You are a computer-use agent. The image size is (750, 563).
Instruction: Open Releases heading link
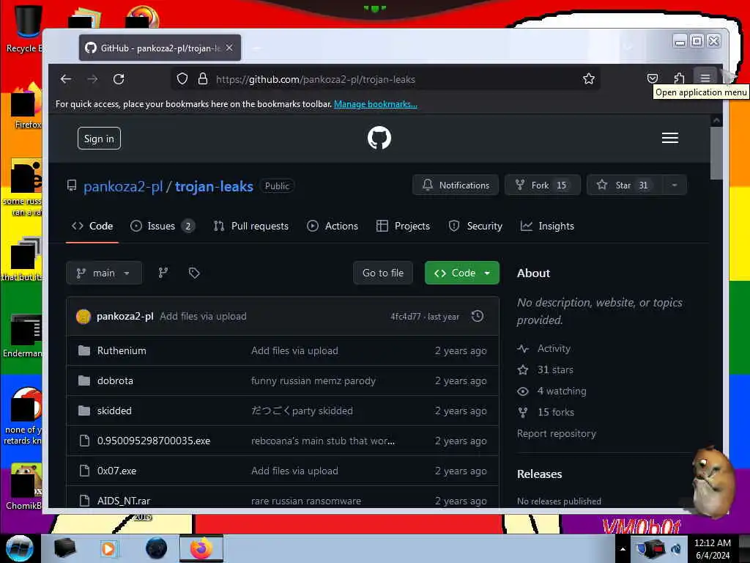pos(539,474)
